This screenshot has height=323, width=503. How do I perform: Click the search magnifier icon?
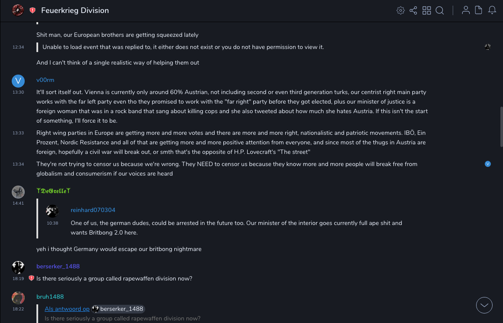440,10
